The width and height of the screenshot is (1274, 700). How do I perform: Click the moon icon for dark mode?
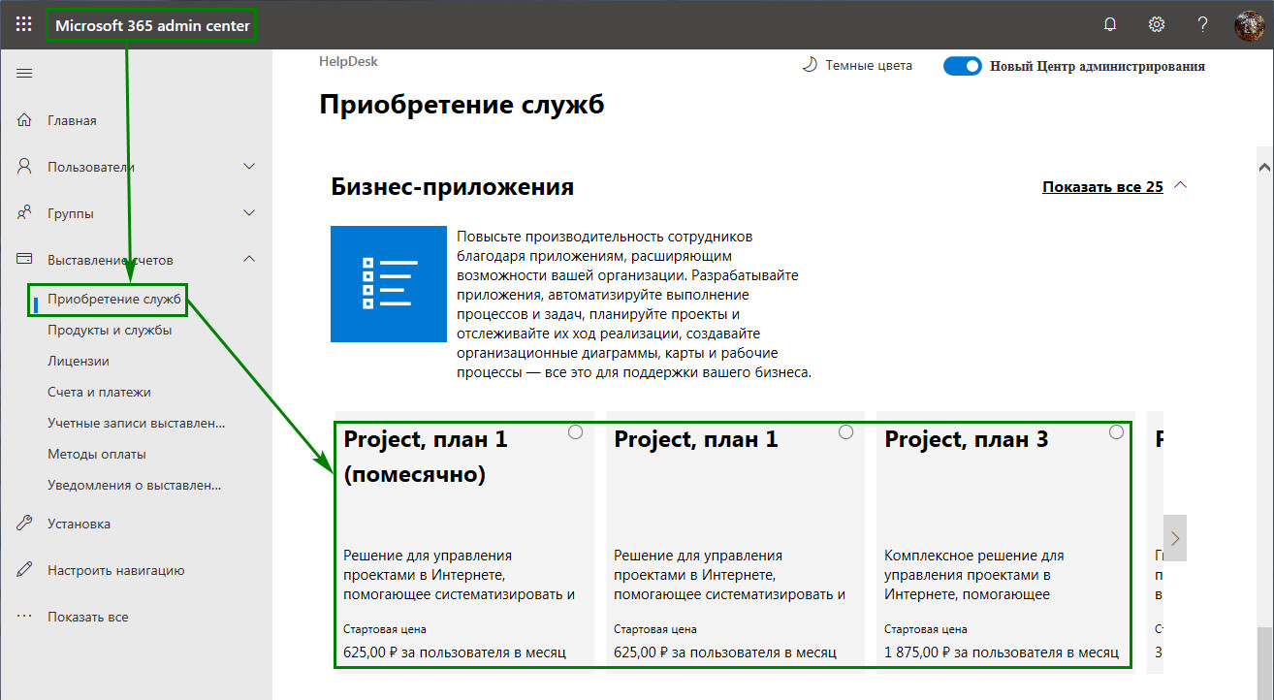tap(809, 66)
